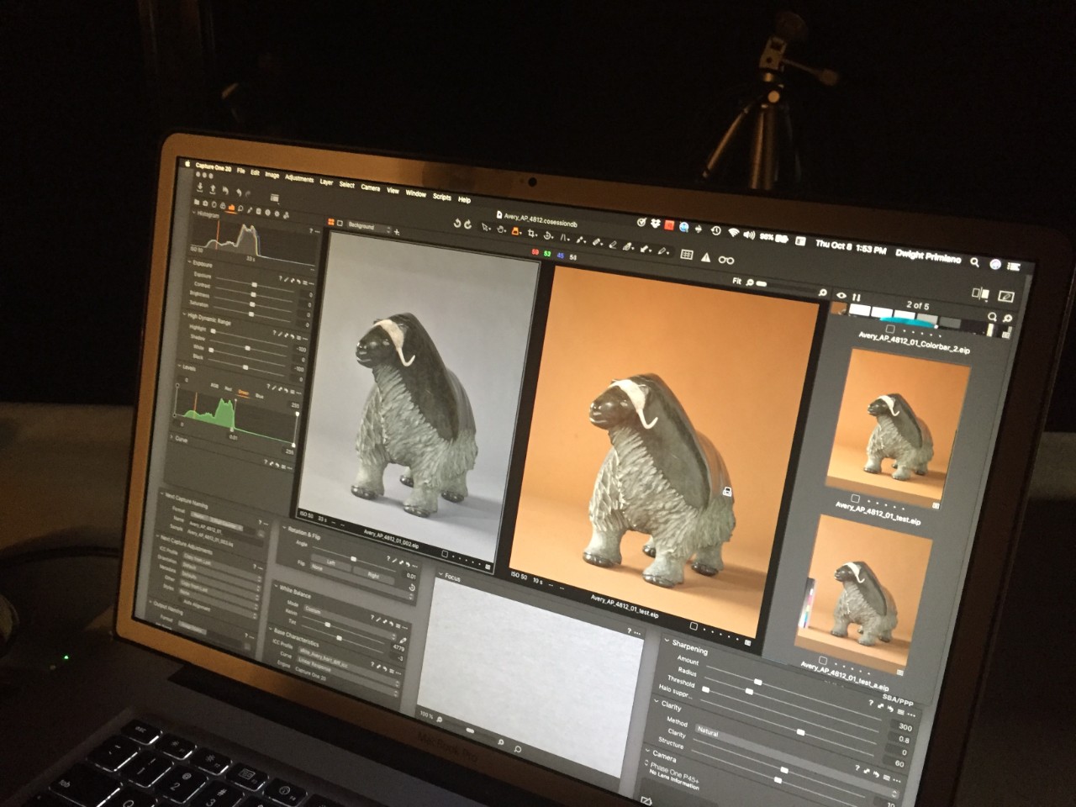
Task: Toggle viewer eye icon above browser
Action: click(841, 295)
